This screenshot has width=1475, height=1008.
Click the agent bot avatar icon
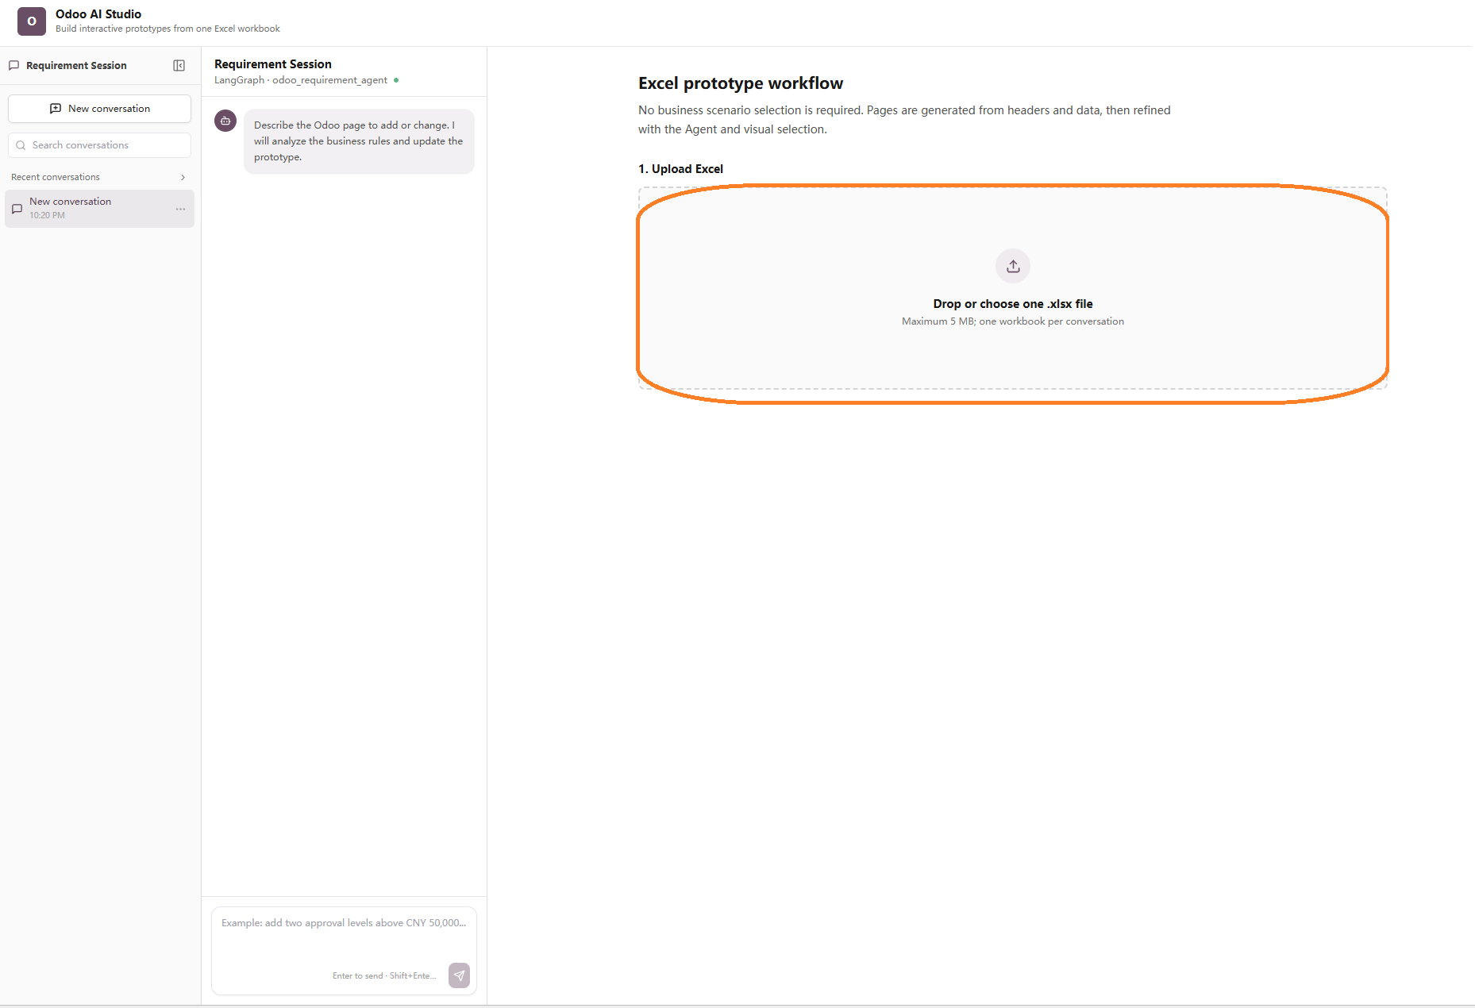[x=225, y=121]
